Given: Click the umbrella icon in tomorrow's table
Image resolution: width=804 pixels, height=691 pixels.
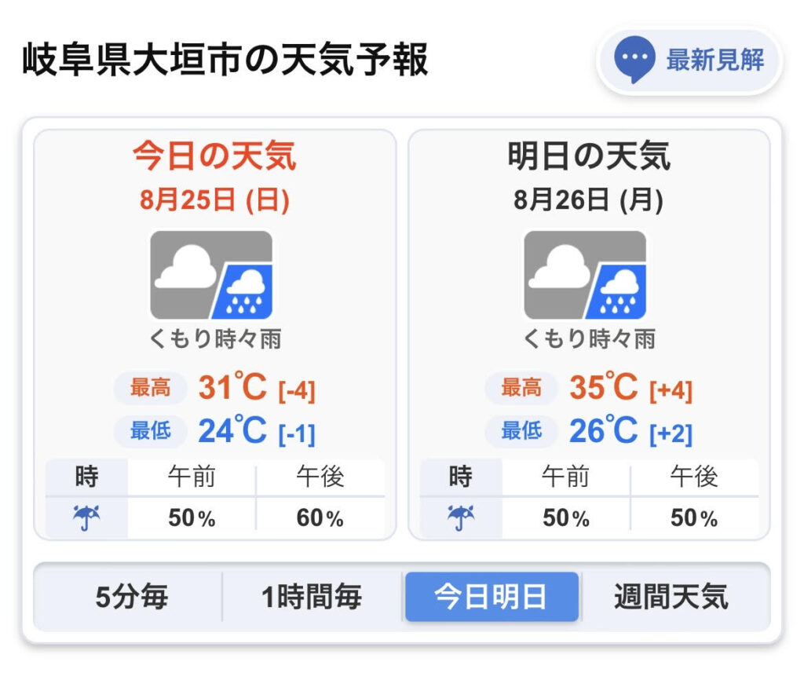Looking at the screenshot, I should [x=460, y=517].
